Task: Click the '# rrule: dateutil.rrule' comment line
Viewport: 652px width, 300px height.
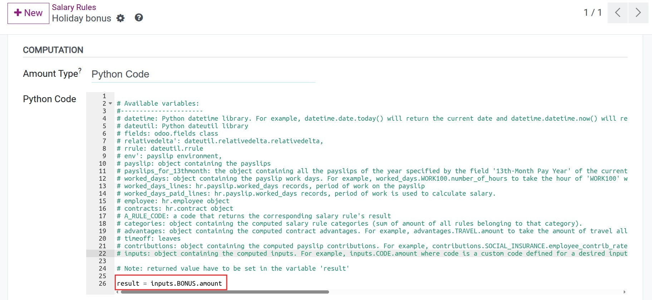Action: (x=160, y=149)
